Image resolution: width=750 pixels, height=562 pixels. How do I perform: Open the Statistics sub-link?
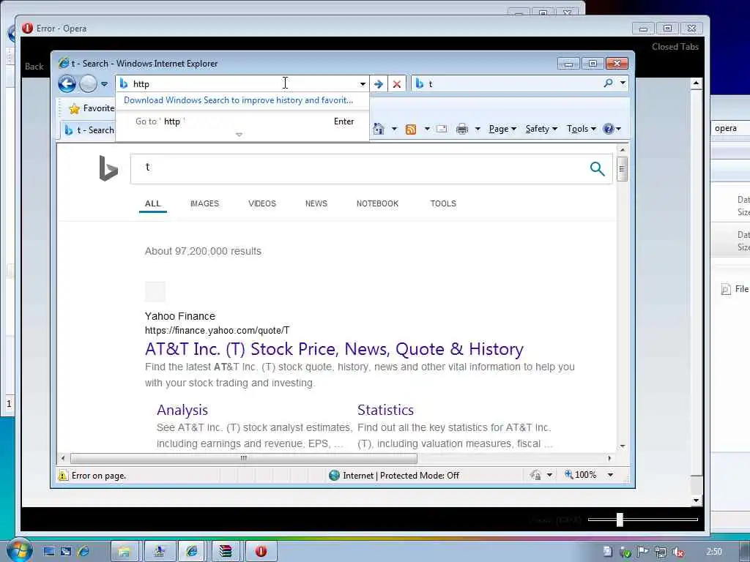coord(385,410)
